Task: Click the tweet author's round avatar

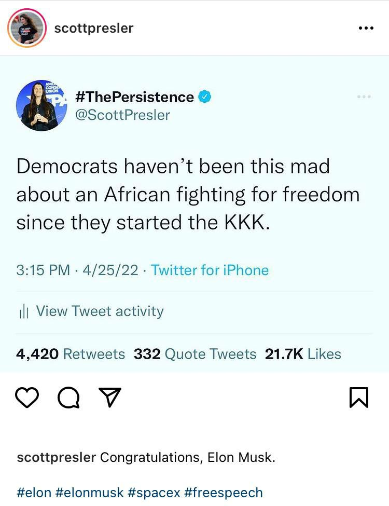Action: (x=37, y=105)
